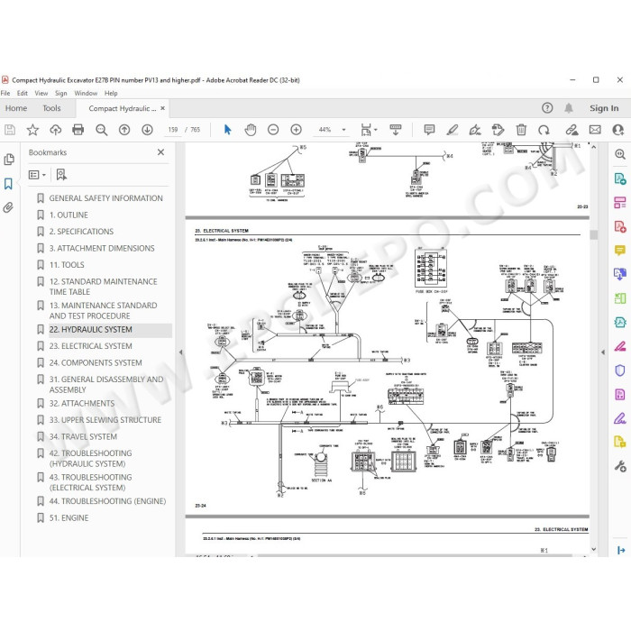Click the Stamp tool icon
Screen dimensions: 631x631
pyautogui.click(x=498, y=130)
